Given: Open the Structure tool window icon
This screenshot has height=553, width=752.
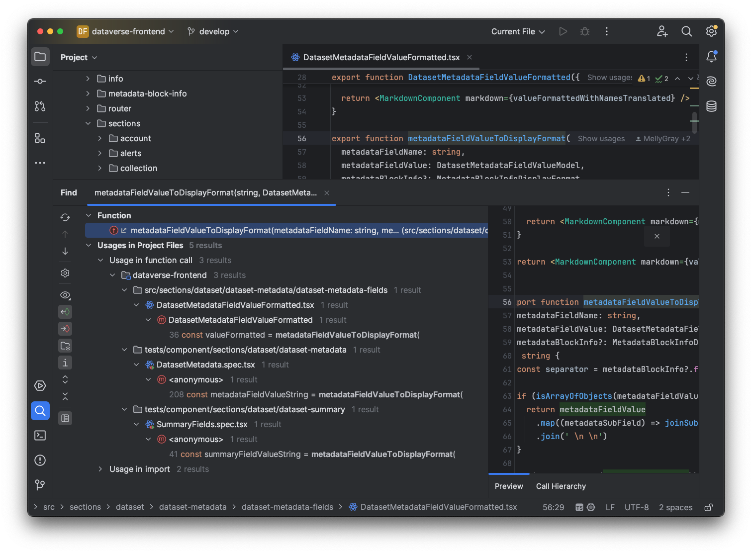Looking at the screenshot, I should [x=40, y=138].
